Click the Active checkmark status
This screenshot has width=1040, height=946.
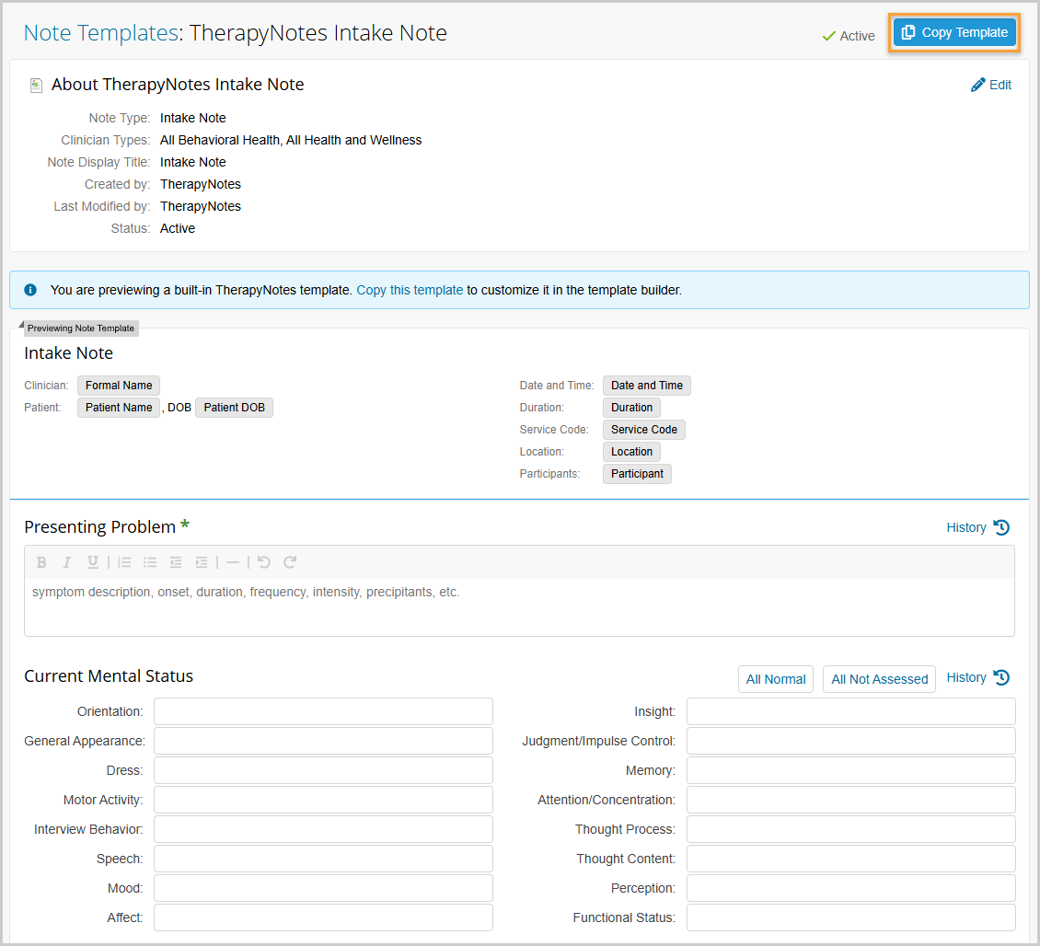click(849, 36)
